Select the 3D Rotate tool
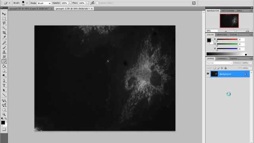The image size is (254, 143). tap(4, 100)
